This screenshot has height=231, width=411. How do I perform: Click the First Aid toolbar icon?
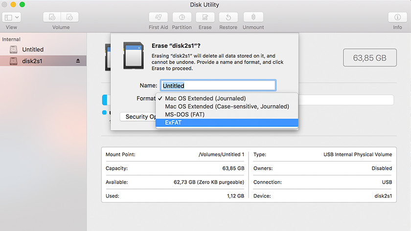pos(158,17)
